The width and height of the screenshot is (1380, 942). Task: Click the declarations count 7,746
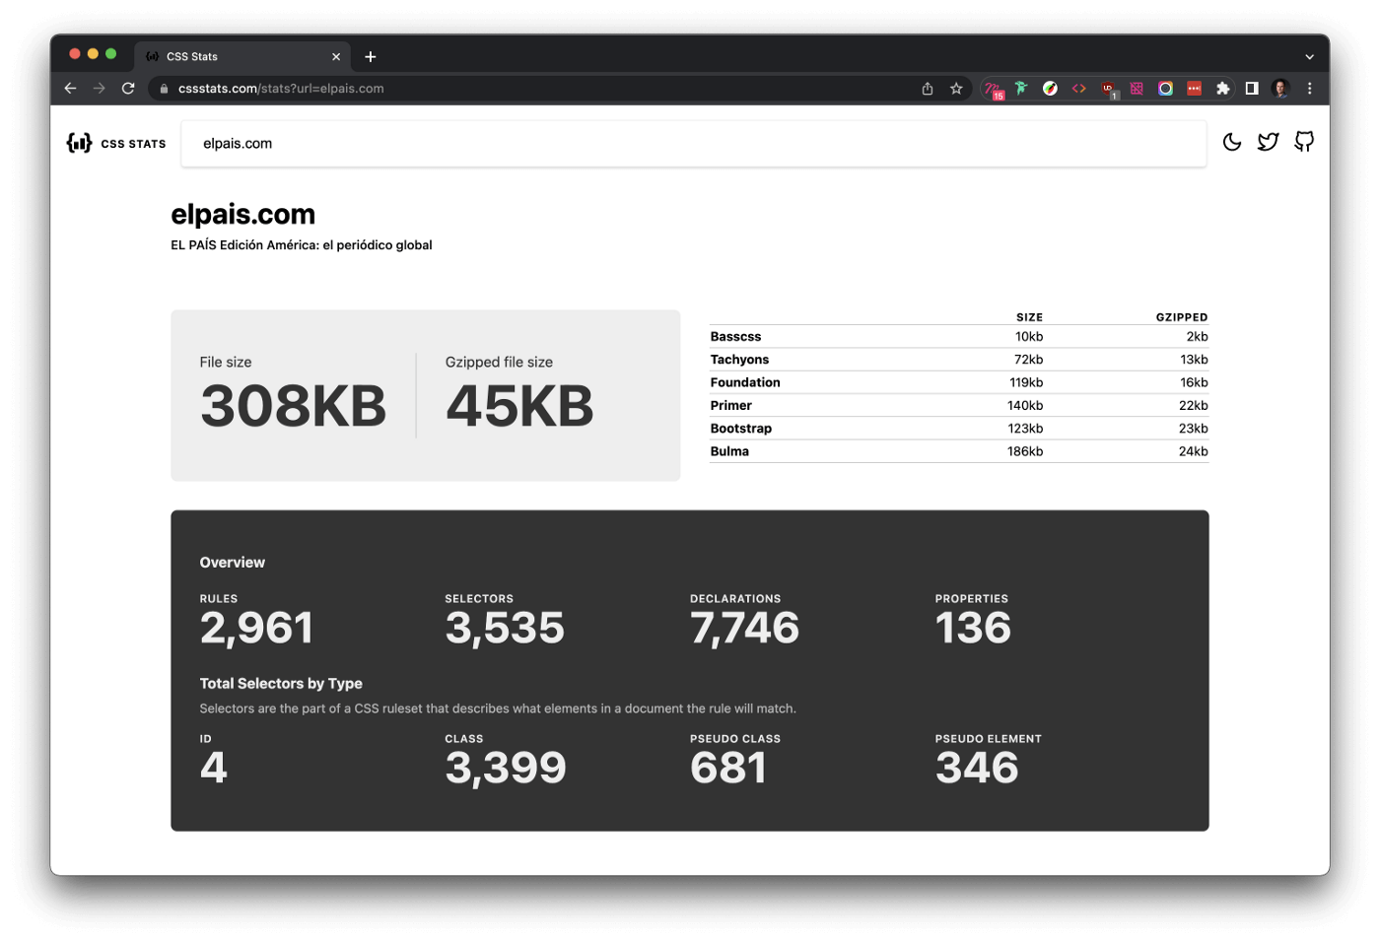744,629
